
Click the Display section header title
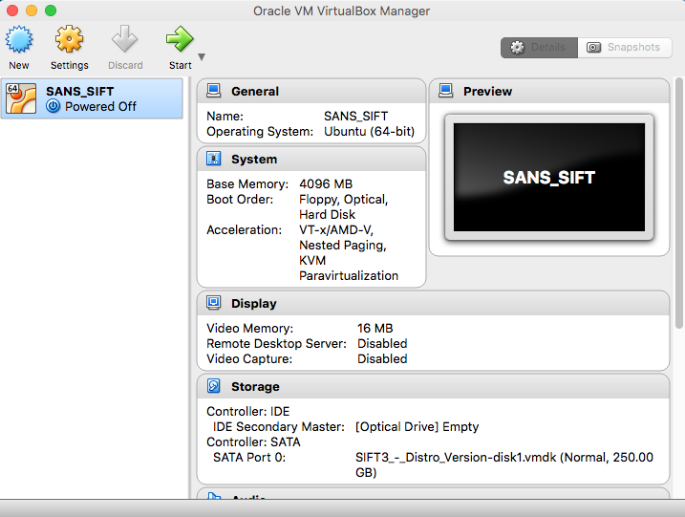(254, 303)
